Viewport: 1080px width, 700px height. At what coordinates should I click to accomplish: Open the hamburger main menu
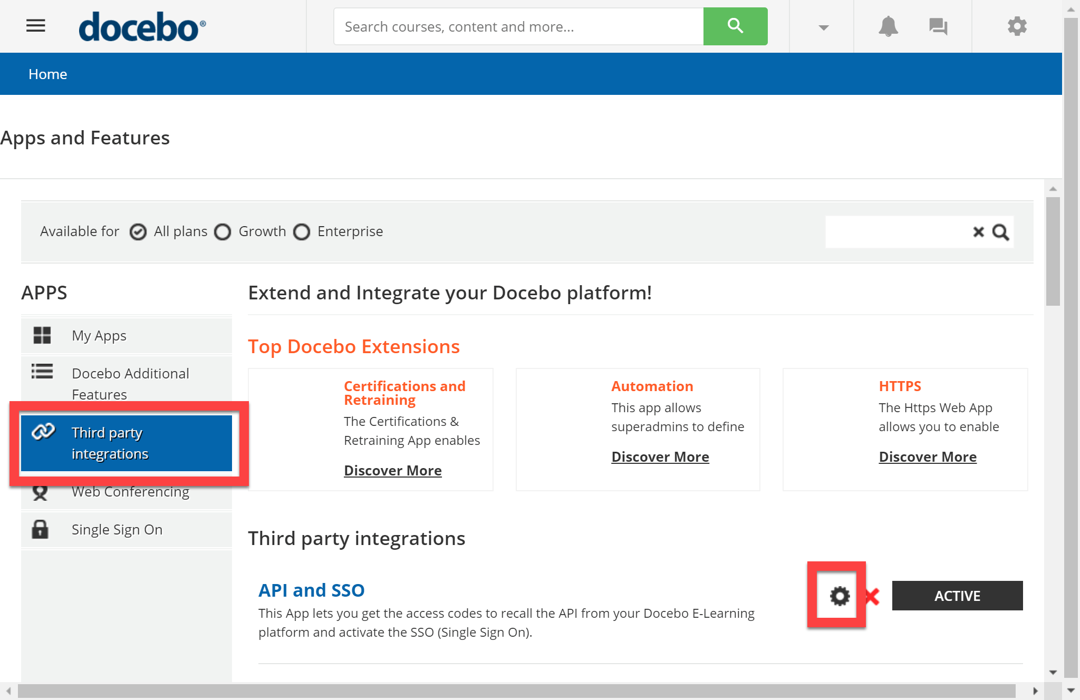click(x=36, y=25)
